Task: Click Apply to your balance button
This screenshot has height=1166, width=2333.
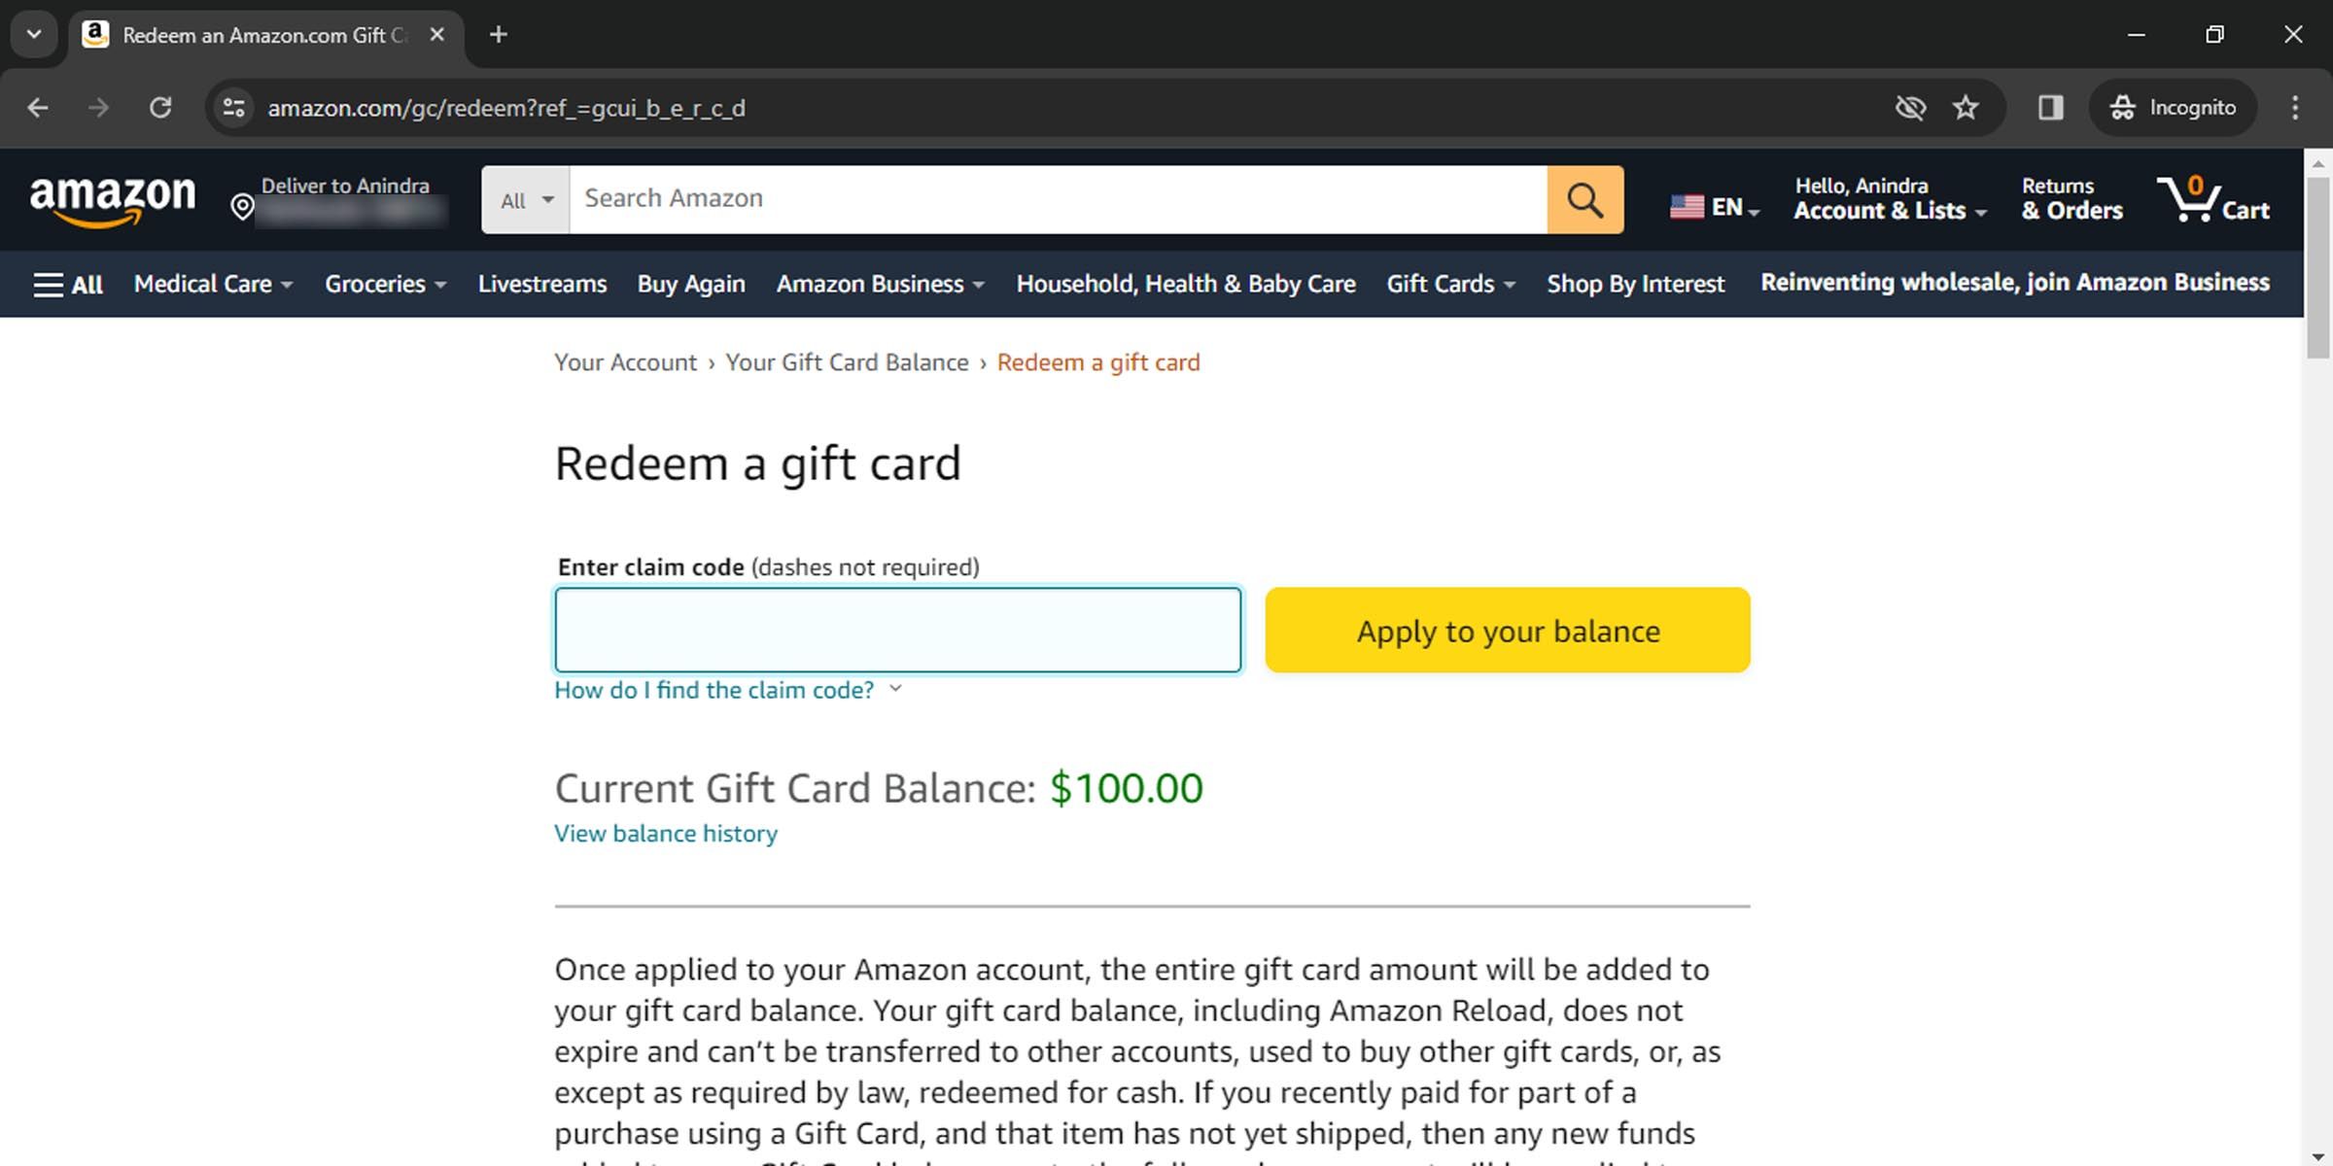Action: (x=1507, y=631)
